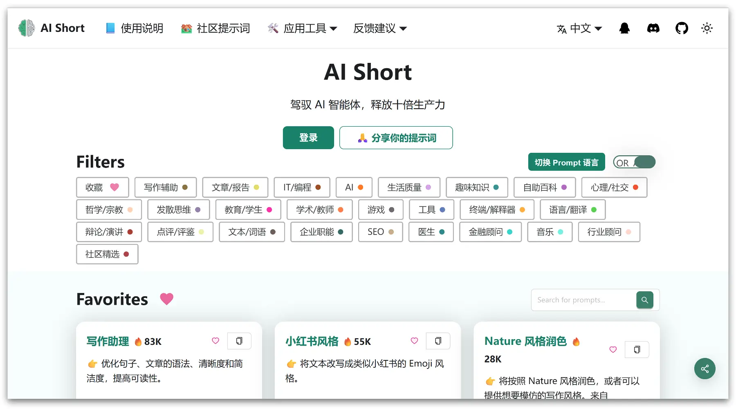Toggle the 医生 filter tag
This screenshot has height=409, width=736.
tap(431, 232)
